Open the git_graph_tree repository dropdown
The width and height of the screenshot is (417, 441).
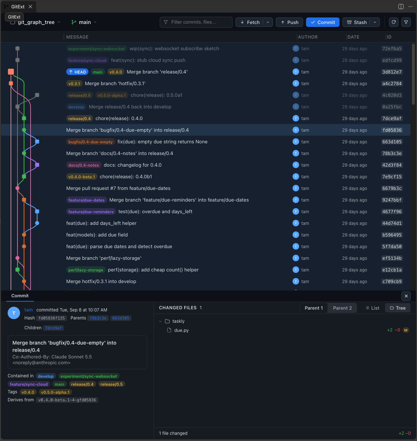[x=35, y=22]
